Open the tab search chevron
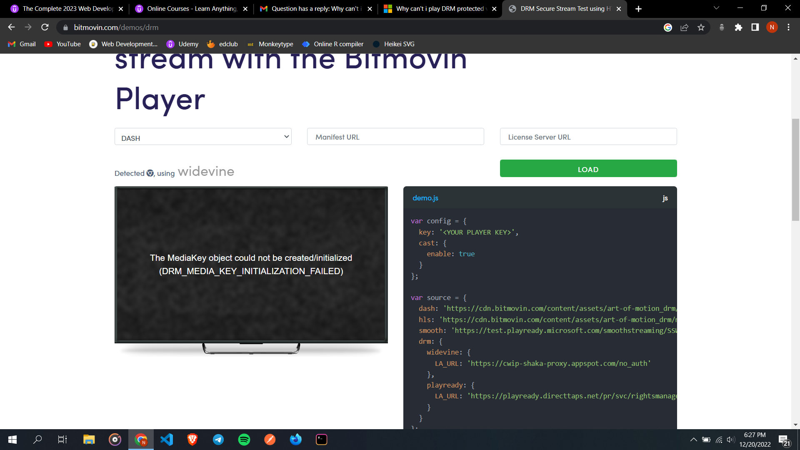 [716, 8]
